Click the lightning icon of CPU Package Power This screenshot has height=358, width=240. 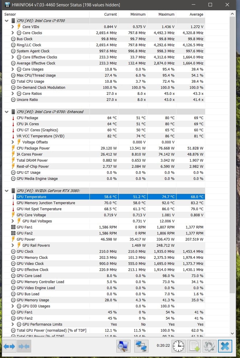tap(13, 148)
